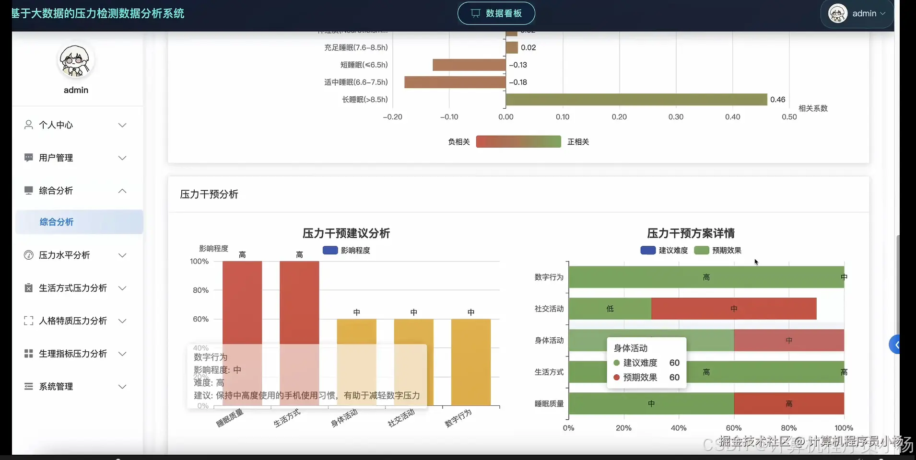The height and width of the screenshot is (460, 916).
Task: Click the 生活方式压力分析 clipboard icon
Action: [x=29, y=288]
